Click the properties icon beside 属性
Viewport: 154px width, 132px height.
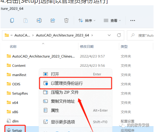click(46, 110)
